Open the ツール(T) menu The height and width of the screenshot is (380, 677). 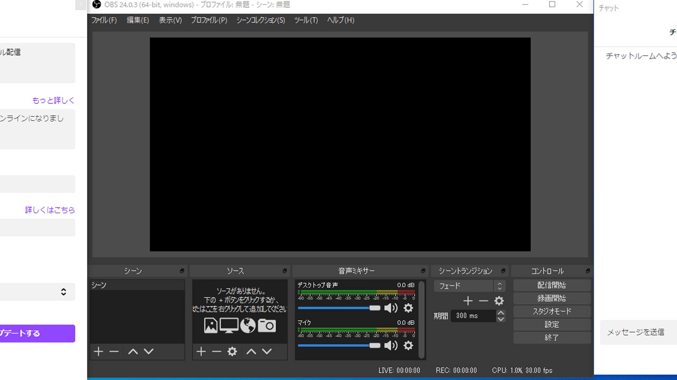tap(306, 20)
